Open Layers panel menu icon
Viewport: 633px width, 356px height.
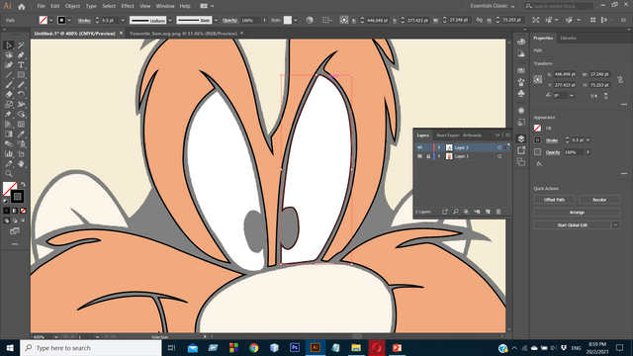click(507, 135)
